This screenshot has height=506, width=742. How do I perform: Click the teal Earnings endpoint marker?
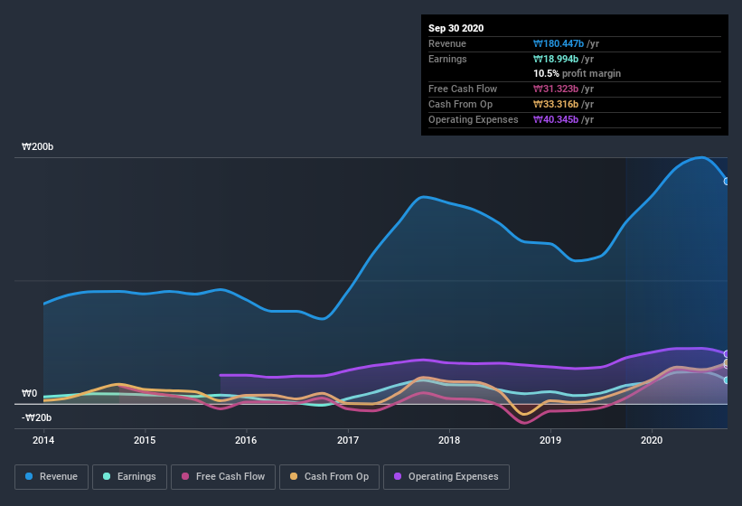(727, 380)
